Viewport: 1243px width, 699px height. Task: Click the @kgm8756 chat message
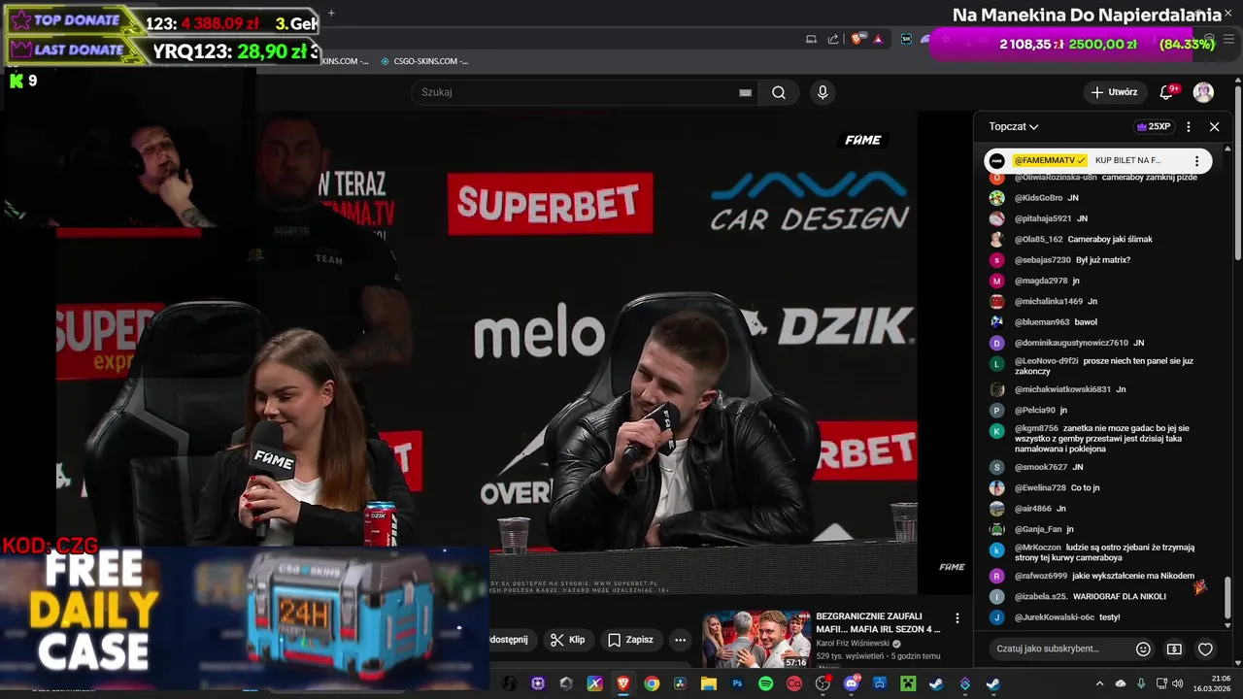[x=1100, y=439]
